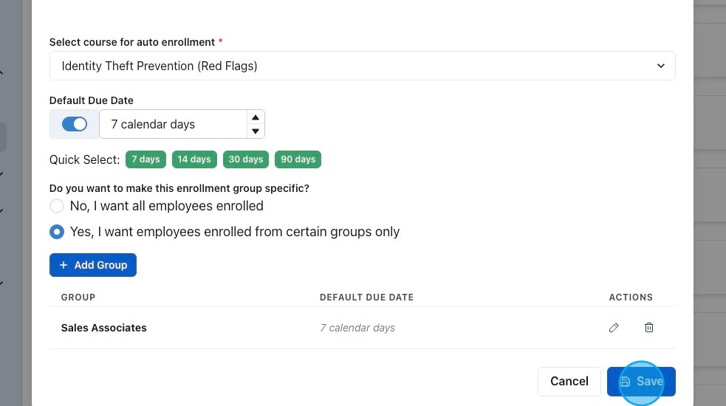Decrease due date with down arrow
The image size is (726, 406).
(x=256, y=131)
